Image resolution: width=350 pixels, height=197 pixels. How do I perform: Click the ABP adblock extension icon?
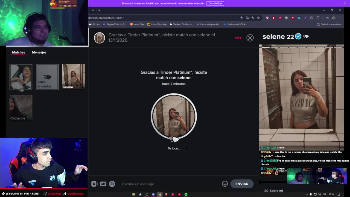pos(280,18)
